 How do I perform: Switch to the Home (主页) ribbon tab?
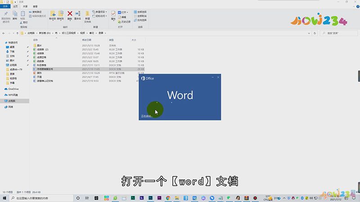[x=15, y=6]
